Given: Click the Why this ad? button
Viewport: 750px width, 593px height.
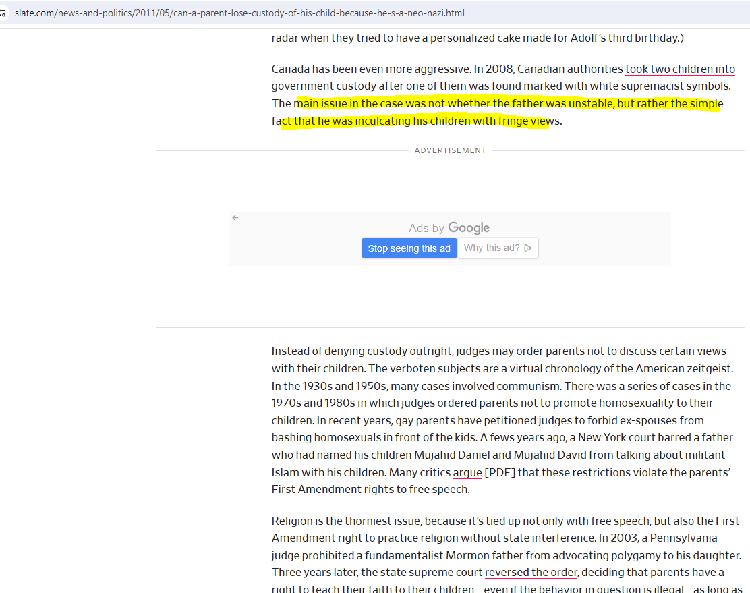Looking at the screenshot, I should pyautogui.click(x=498, y=248).
